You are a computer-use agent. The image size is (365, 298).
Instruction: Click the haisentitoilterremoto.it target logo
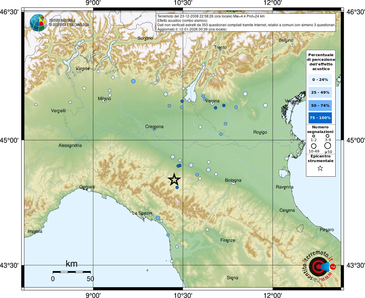319,266
